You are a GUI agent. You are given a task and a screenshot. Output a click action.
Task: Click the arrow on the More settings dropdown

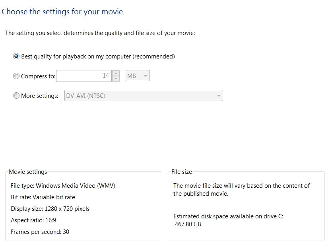point(219,96)
